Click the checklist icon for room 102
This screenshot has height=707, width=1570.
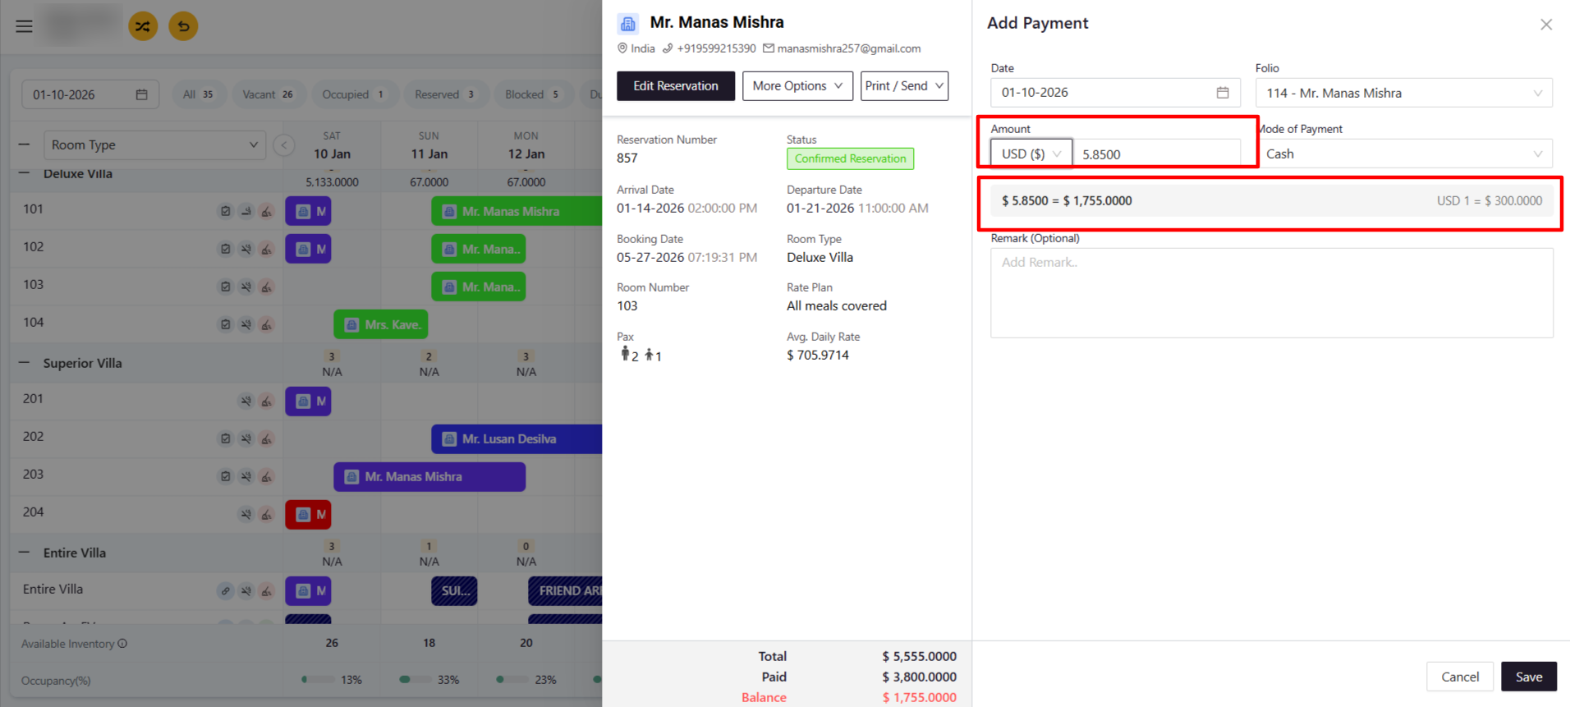point(226,249)
